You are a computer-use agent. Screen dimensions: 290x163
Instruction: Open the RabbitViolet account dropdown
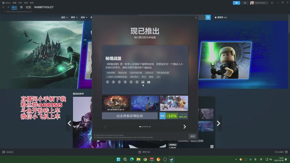pos(259,3)
